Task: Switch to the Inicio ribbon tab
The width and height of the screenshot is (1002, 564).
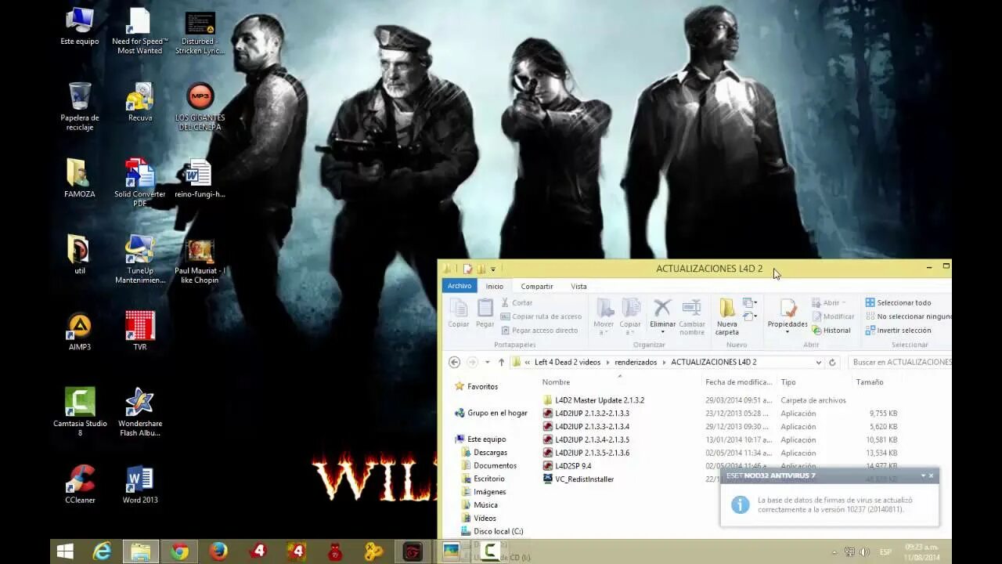Action: click(495, 286)
